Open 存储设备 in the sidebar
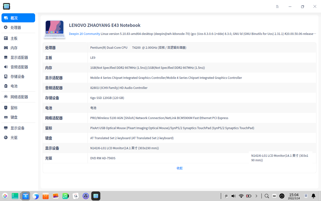 (18, 76)
